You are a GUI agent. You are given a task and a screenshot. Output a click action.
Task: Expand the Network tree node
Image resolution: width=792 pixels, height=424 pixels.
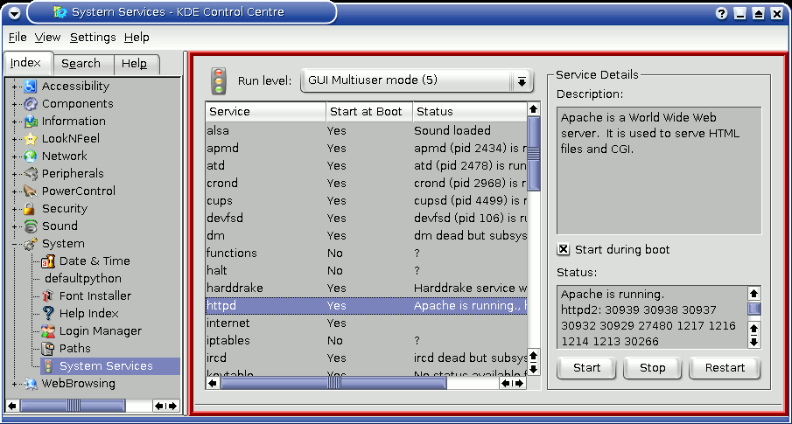15,156
